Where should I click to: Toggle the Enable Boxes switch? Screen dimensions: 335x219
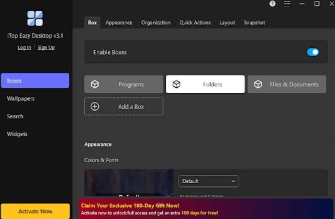coord(313,52)
